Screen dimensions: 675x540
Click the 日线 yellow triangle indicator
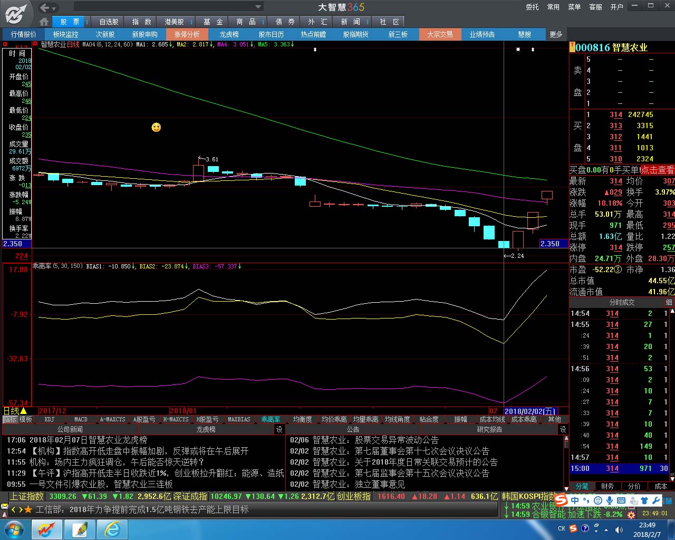pyautogui.click(x=23, y=411)
